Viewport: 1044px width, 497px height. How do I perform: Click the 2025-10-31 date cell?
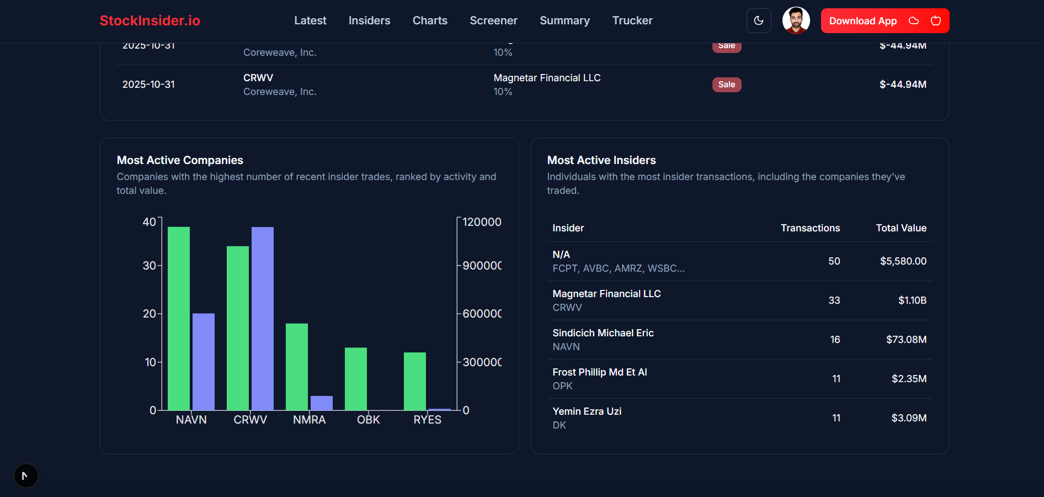148,84
